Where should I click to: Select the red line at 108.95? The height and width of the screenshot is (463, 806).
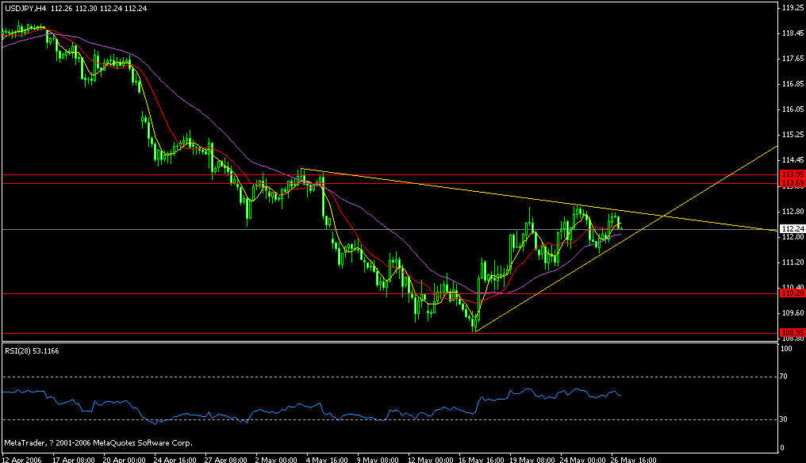point(397,335)
